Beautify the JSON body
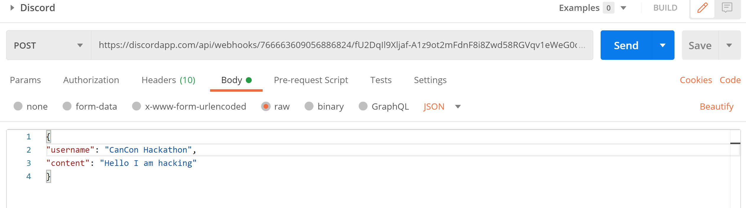 (716, 107)
